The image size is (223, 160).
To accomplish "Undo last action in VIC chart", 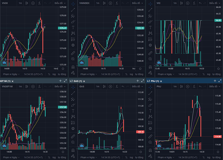I will [200, 3].
